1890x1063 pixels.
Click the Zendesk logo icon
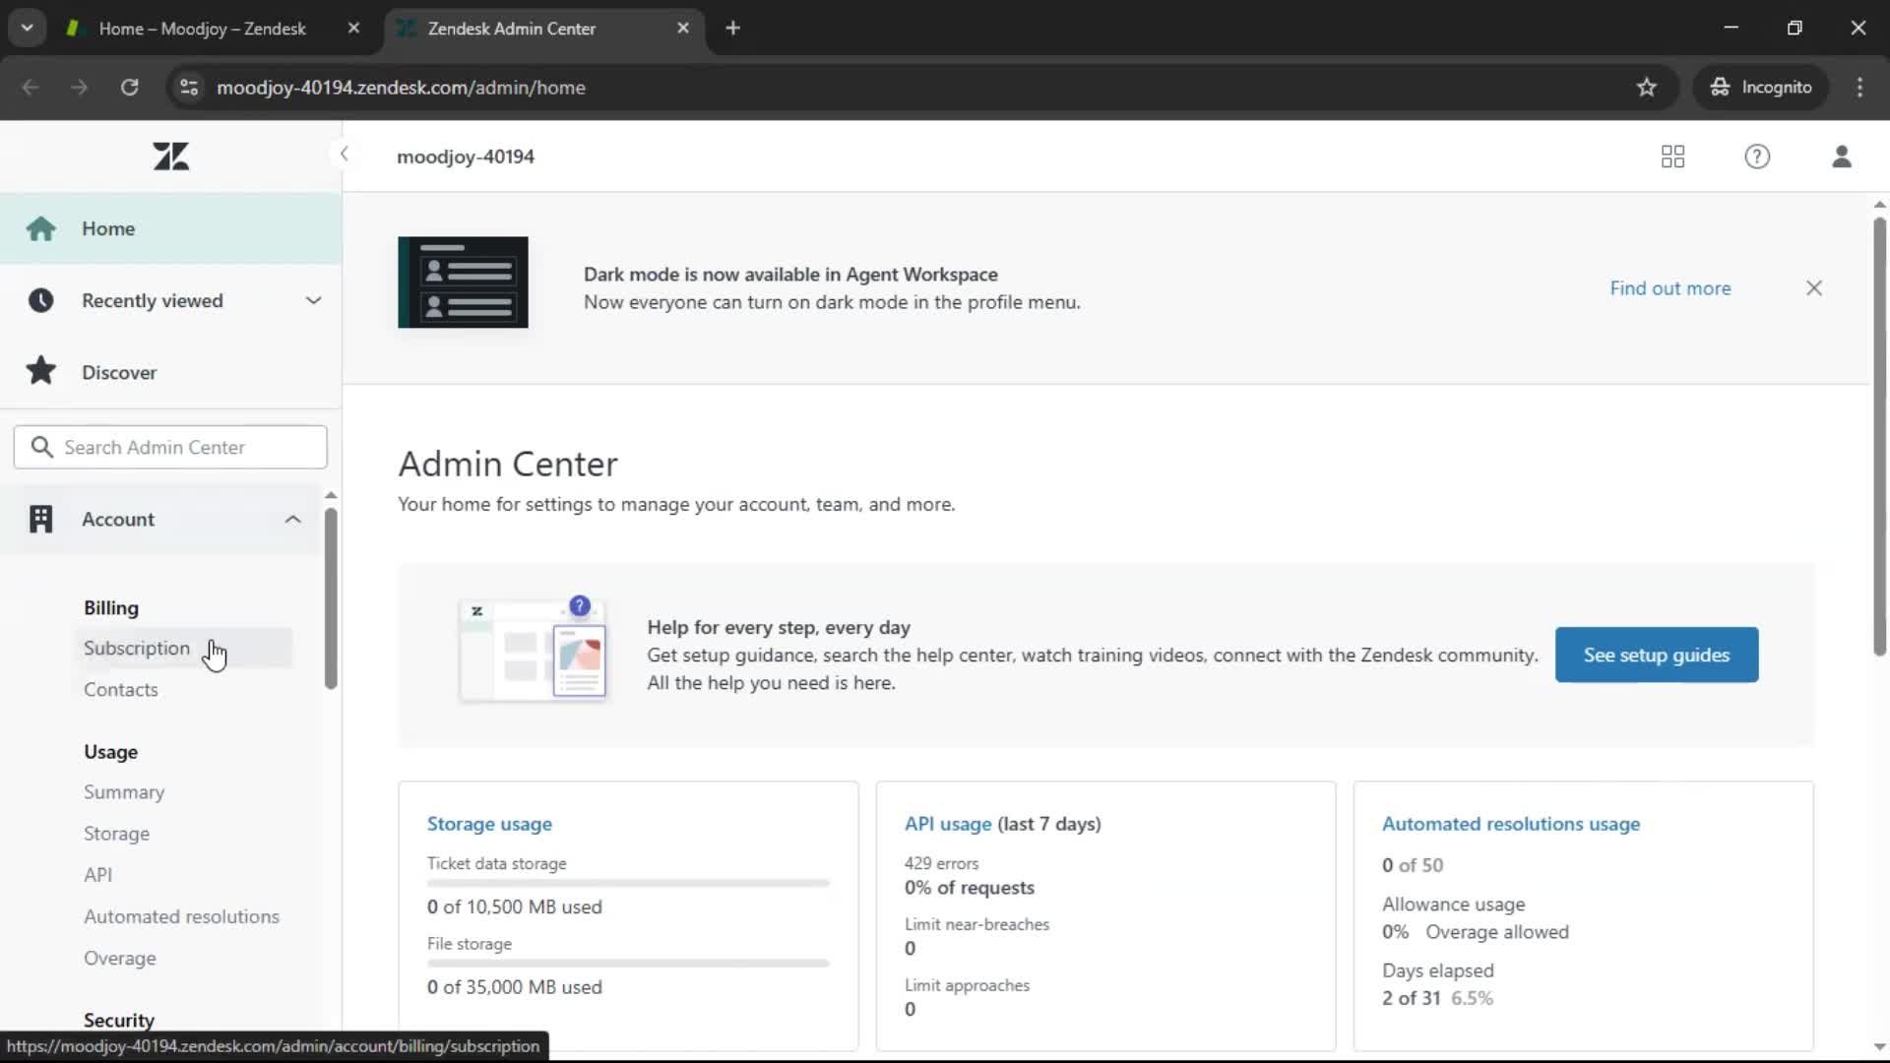tap(171, 156)
